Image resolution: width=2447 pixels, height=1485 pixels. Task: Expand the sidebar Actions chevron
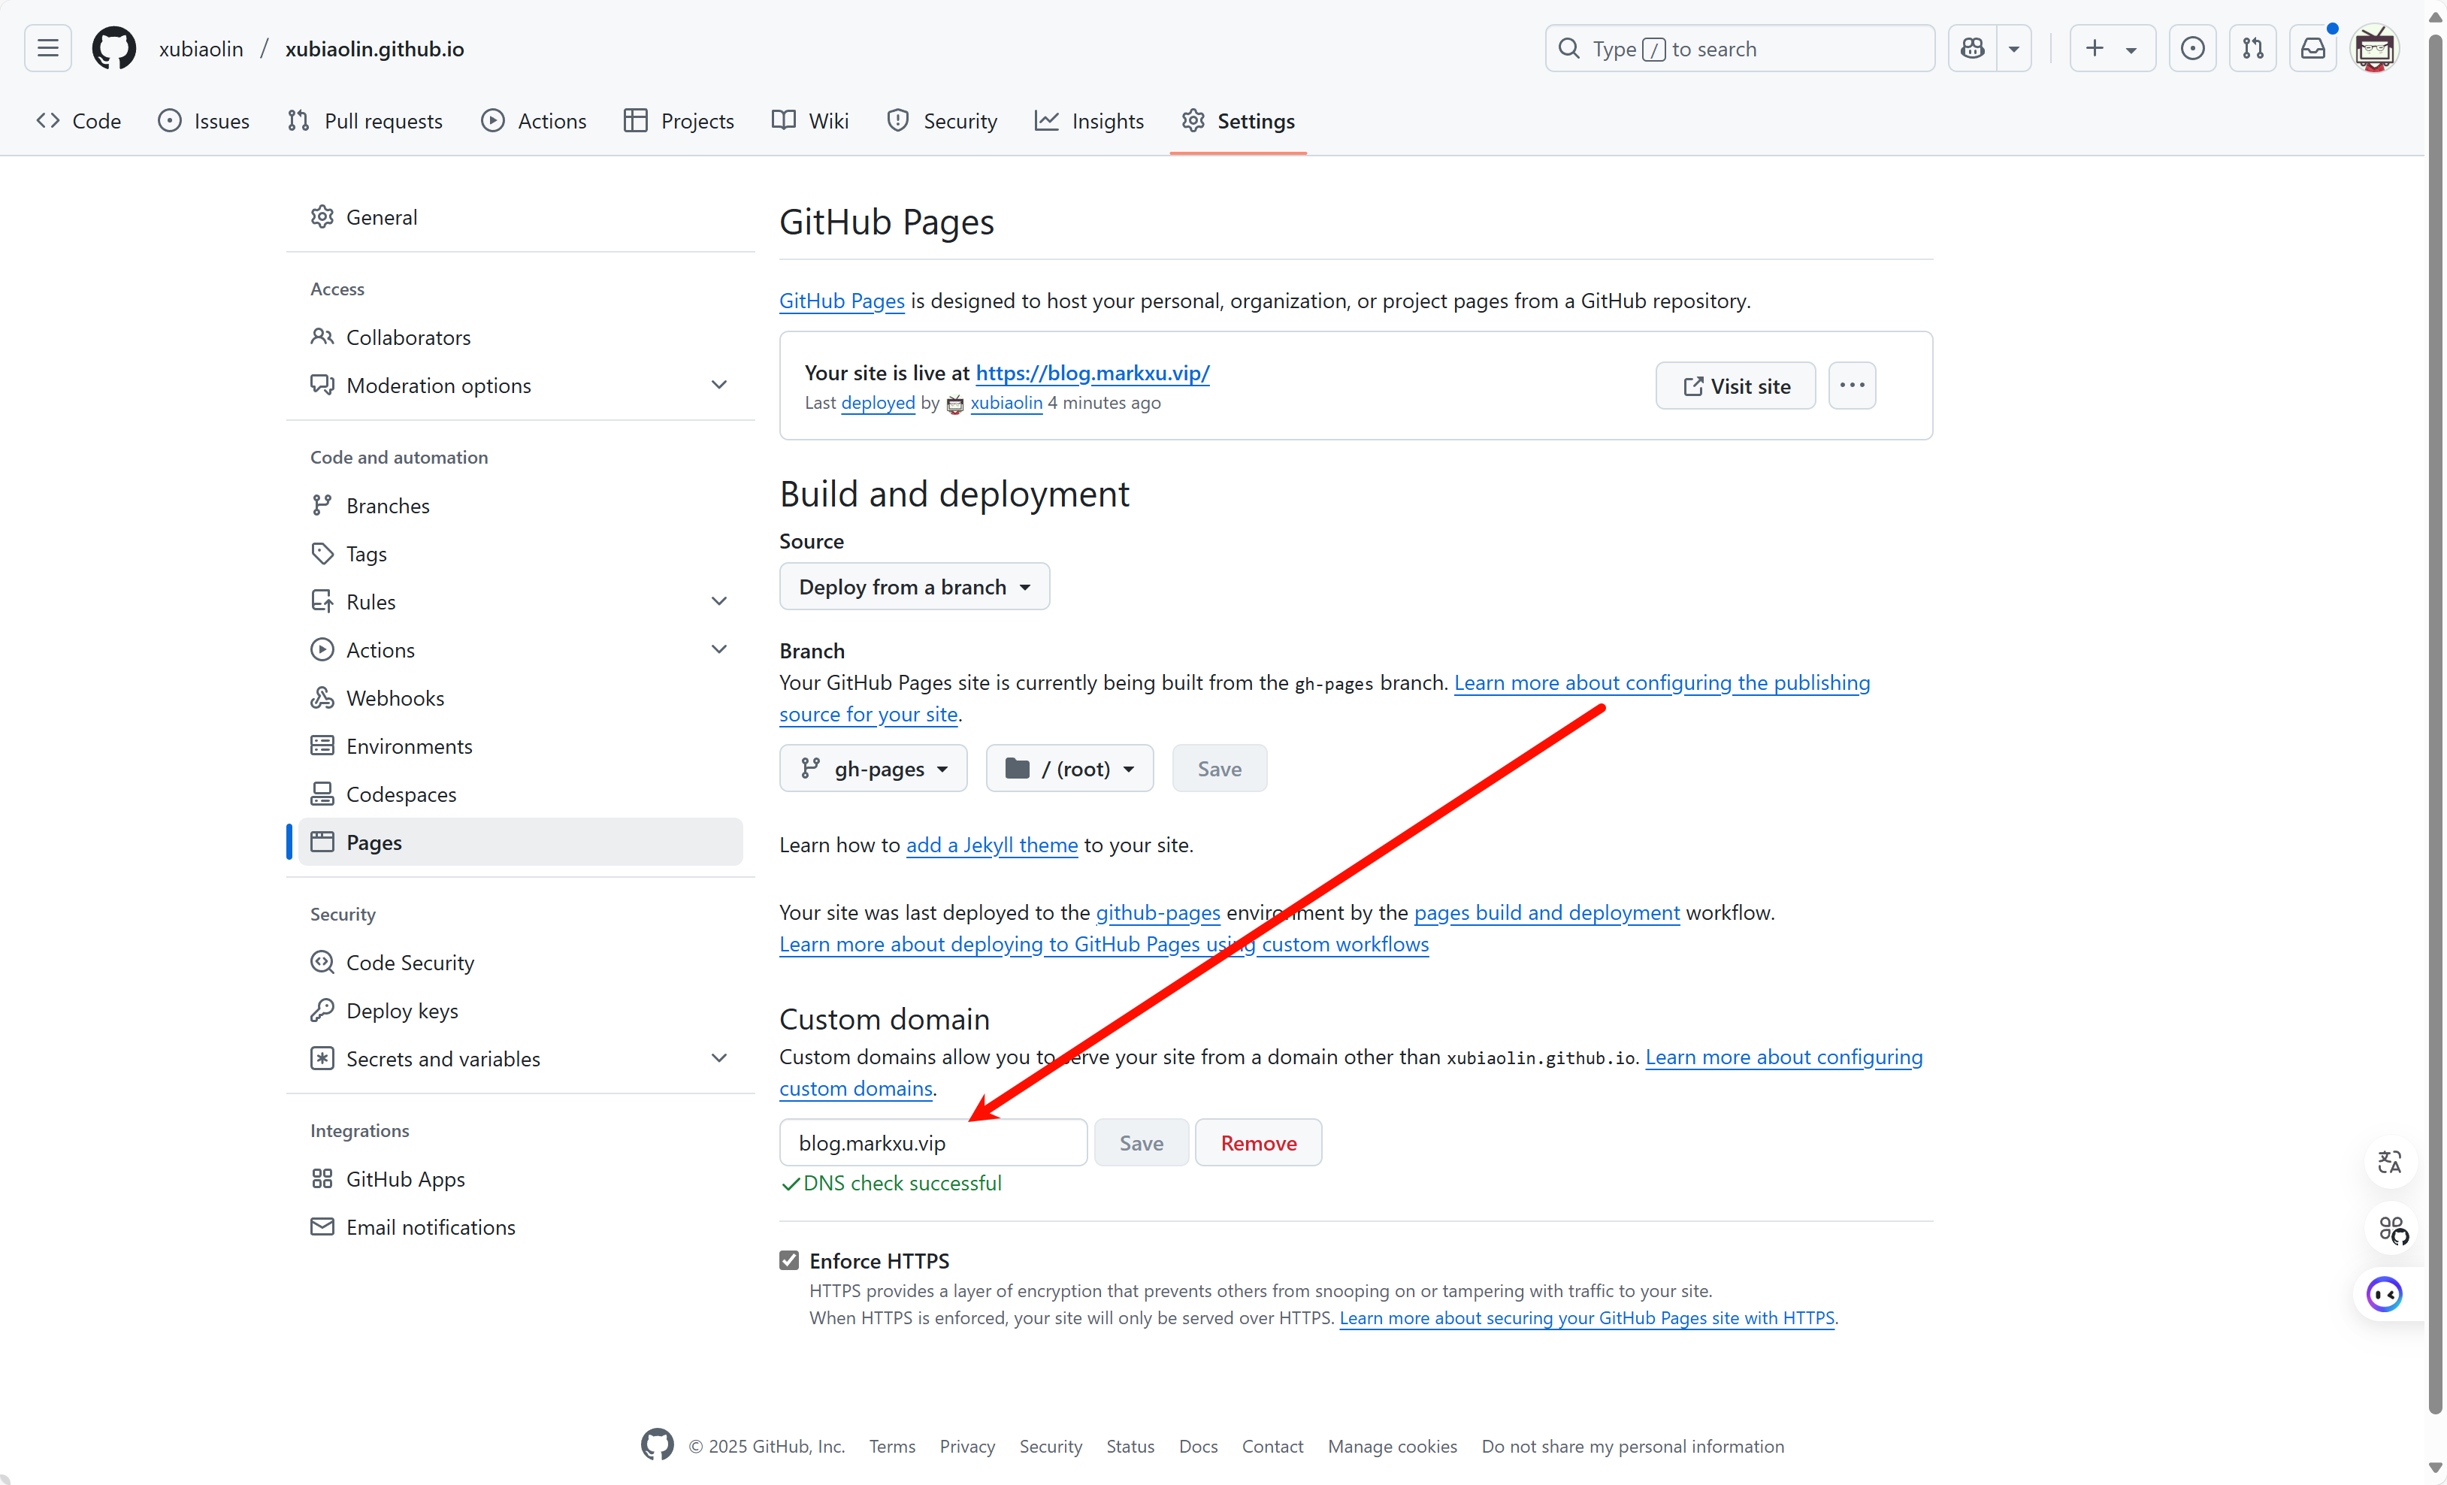pyautogui.click(x=719, y=649)
